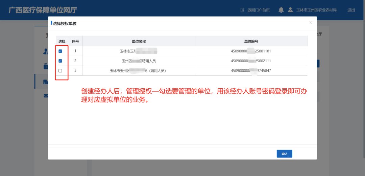Check the checkbox for row 3
Screen dimensions: 365x176
tap(60, 71)
